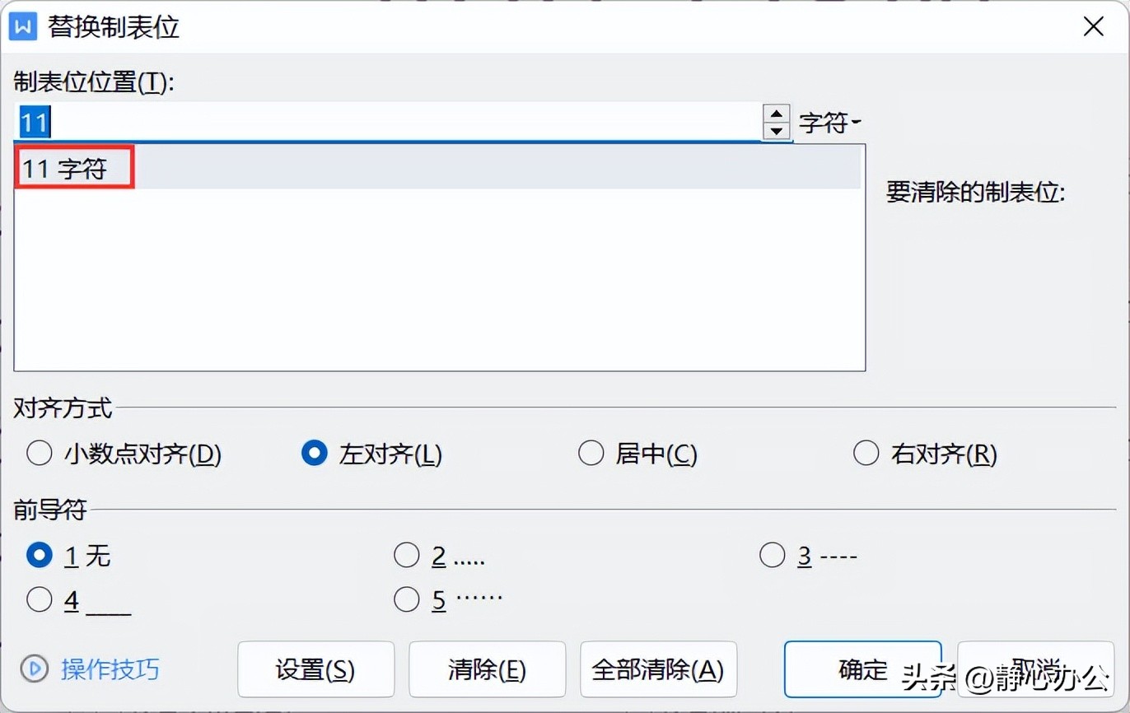This screenshot has width=1130, height=713.
Task: Click the 设置 button
Action: point(315,669)
